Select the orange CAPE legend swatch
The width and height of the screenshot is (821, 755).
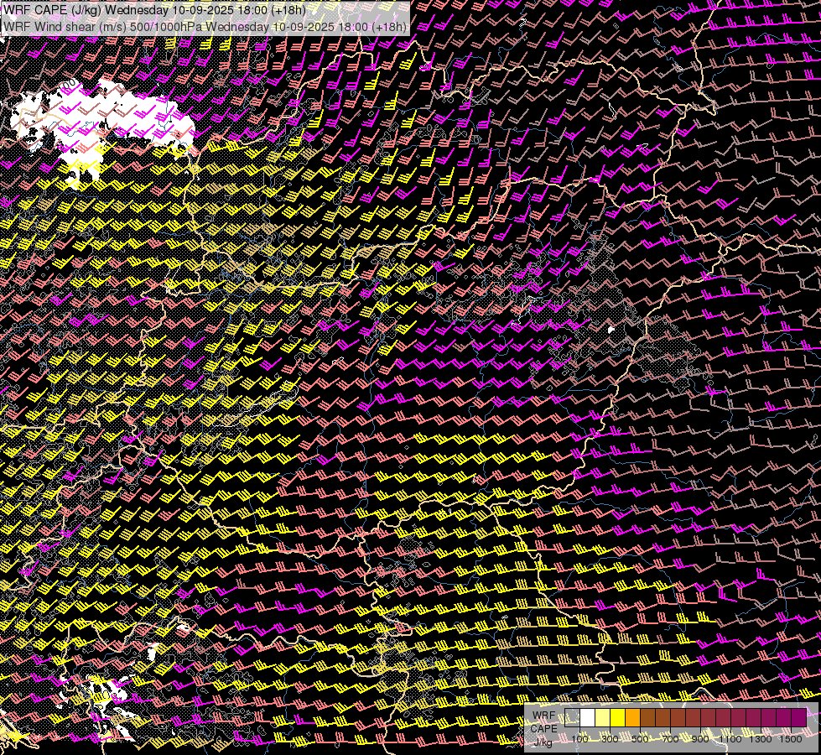tap(632, 717)
